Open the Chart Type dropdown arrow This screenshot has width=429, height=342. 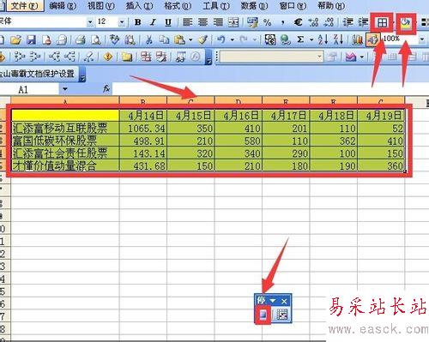coord(361,57)
